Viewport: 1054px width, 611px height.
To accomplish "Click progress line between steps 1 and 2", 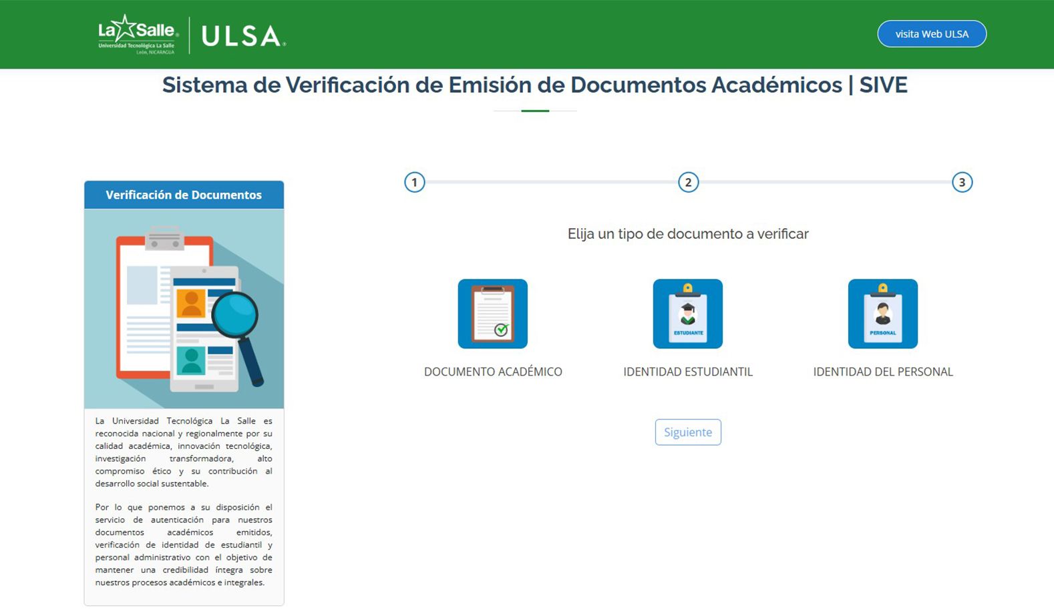I will pyautogui.click(x=551, y=182).
